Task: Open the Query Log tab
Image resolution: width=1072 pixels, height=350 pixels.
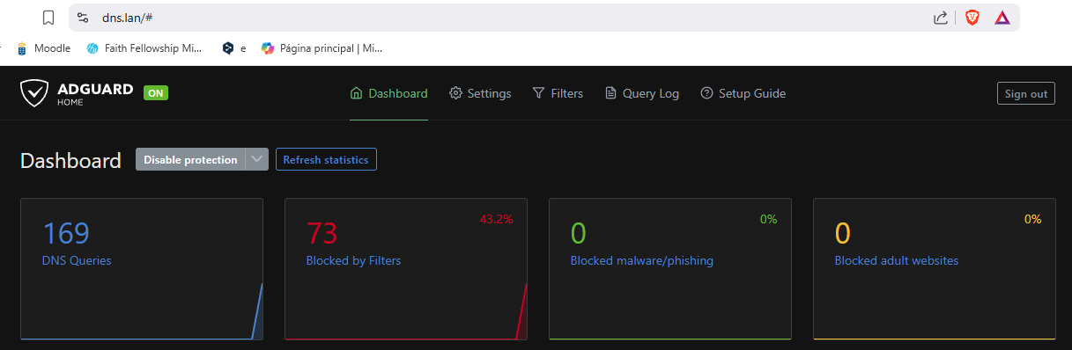Action: [x=642, y=93]
